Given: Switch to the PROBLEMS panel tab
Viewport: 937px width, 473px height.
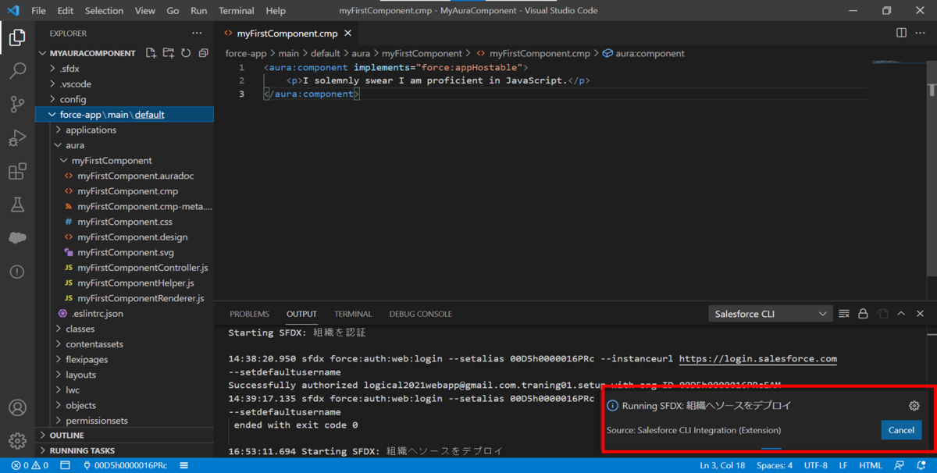Looking at the screenshot, I should (x=249, y=314).
